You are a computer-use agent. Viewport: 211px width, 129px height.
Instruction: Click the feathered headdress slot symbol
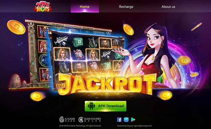pyautogui.click(x=44, y=46)
